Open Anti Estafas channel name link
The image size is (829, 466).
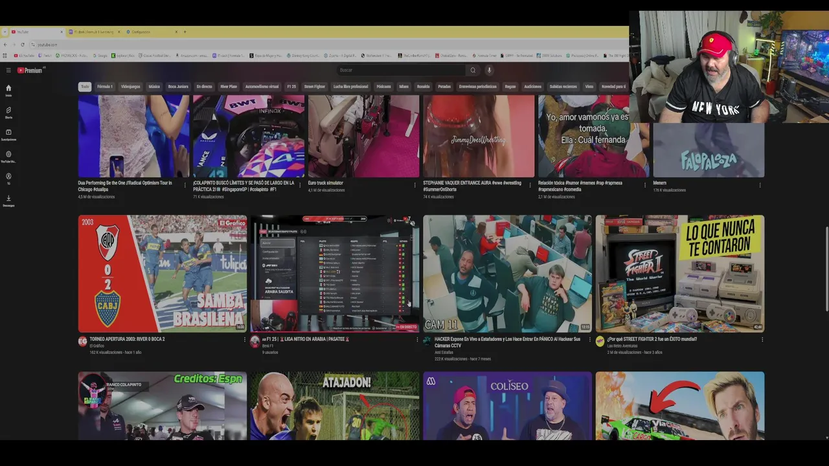[x=444, y=352]
